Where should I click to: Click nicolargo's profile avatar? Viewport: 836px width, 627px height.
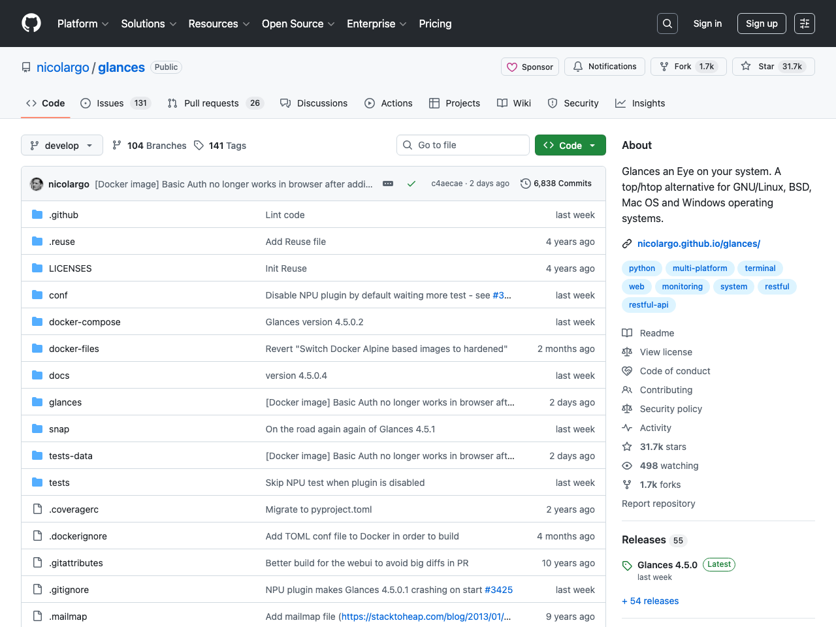[37, 184]
